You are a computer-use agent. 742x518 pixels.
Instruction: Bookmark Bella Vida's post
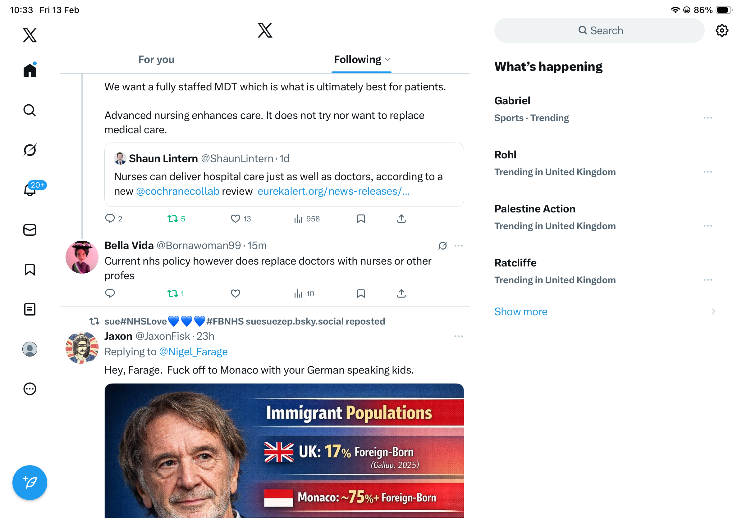click(361, 293)
